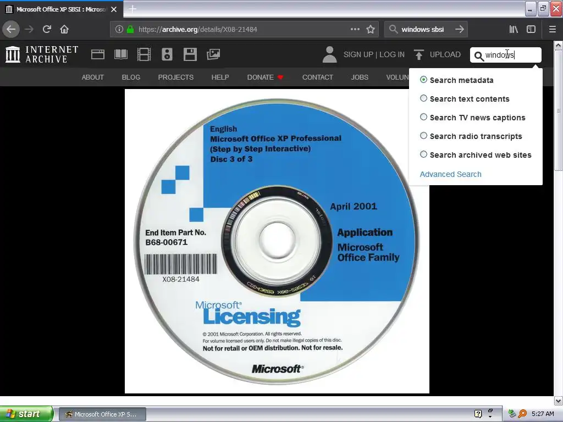The image size is (563, 422).
Task: Click the user avatar icon
Action: [330, 54]
